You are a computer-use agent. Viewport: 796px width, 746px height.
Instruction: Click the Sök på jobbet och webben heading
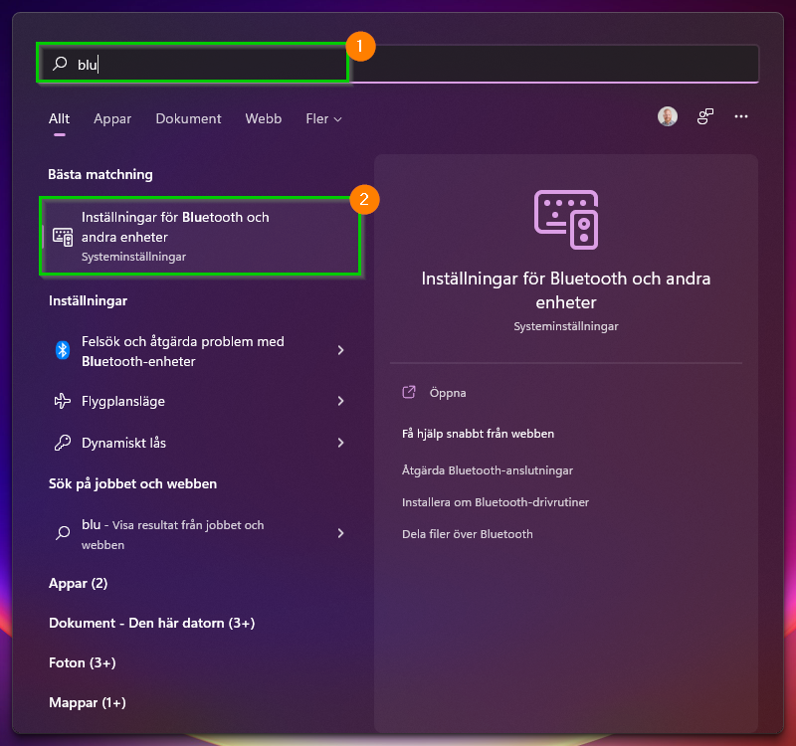pos(132,483)
